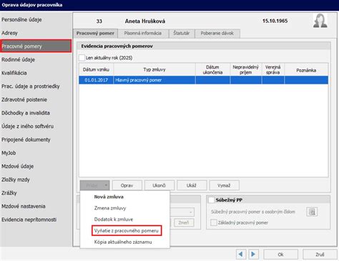Screen dimensions: 339x261
Task: Pick Kópia aktuálneho záznamu entry
Action: pyautogui.click(x=123, y=242)
